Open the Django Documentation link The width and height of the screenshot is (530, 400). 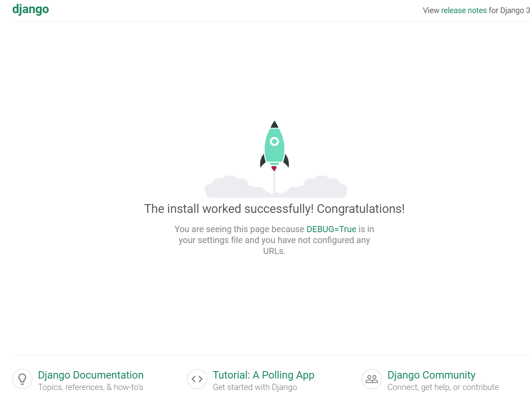point(91,375)
